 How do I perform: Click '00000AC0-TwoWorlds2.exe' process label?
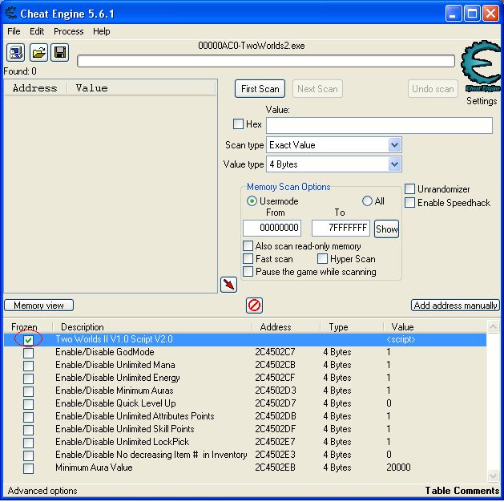(252, 46)
